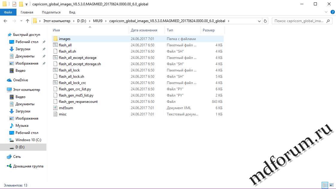The height and width of the screenshot is (189, 336).
Task: Click the Properties icon in quick access toolbar
Action: [14, 4]
